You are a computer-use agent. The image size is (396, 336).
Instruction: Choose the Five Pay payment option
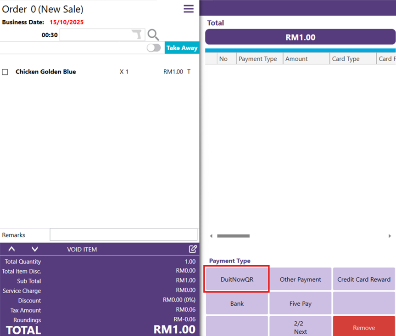tap(300, 304)
